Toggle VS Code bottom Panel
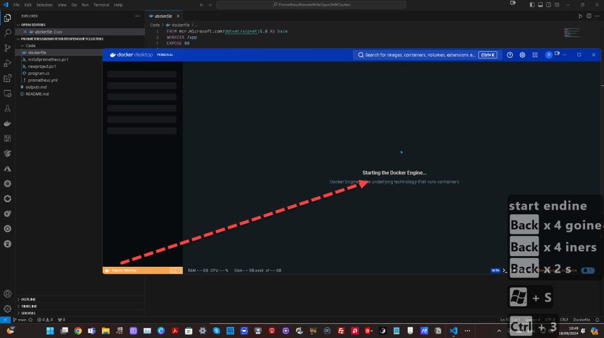The width and height of the screenshot is (604, 338). coord(540,5)
